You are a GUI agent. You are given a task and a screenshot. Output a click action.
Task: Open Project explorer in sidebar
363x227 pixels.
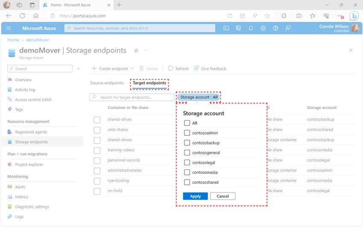click(29, 164)
